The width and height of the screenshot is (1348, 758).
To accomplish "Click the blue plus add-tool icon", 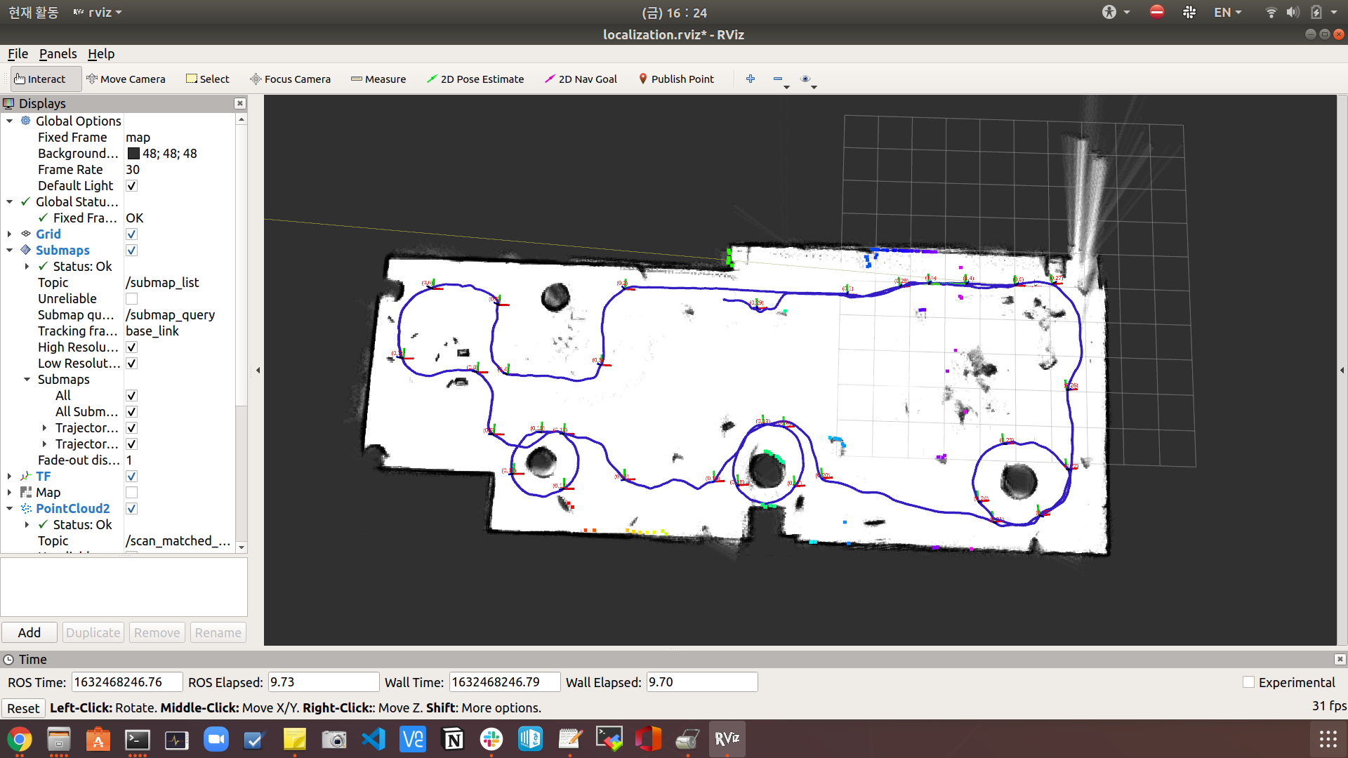I will coord(751,79).
